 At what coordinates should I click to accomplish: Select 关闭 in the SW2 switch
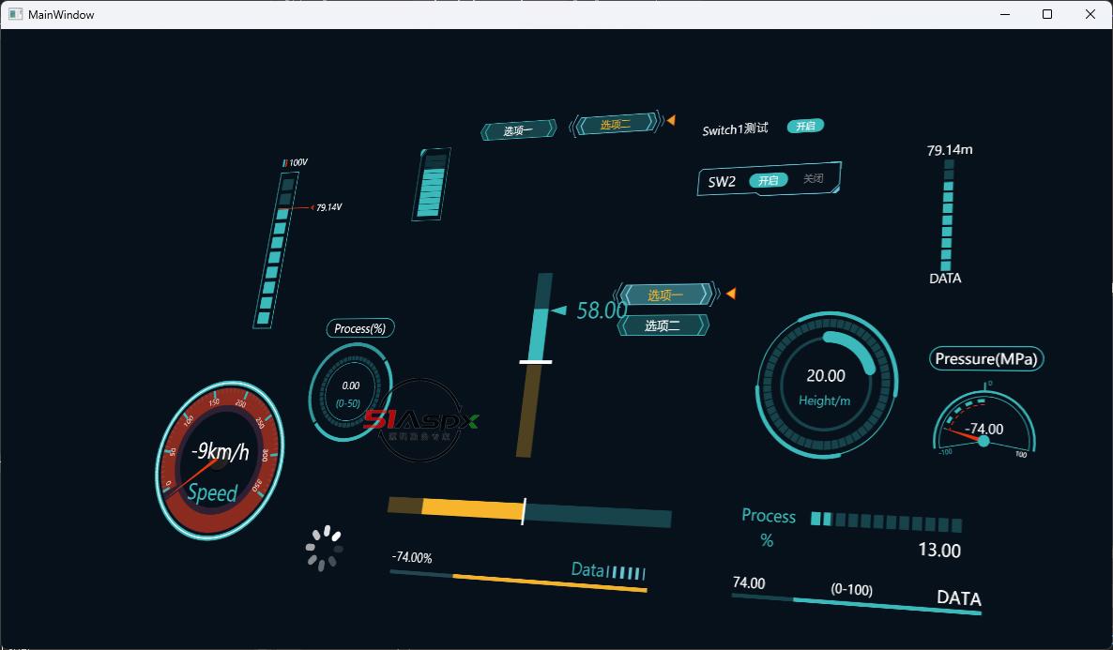tap(813, 179)
